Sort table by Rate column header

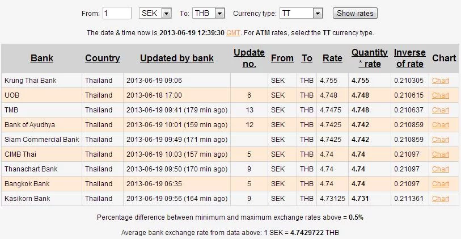pyautogui.click(x=332, y=58)
